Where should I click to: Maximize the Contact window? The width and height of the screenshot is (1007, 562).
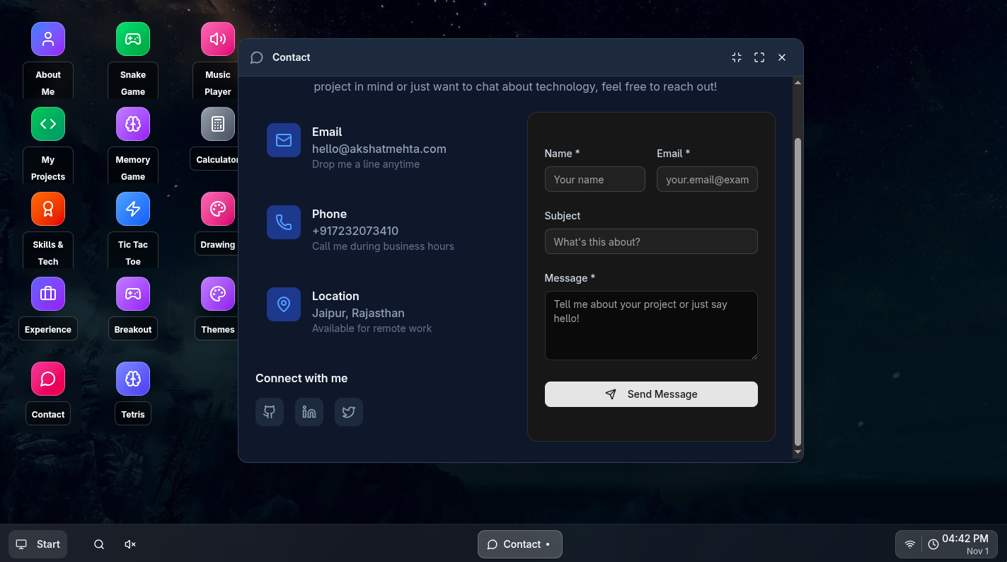click(759, 57)
